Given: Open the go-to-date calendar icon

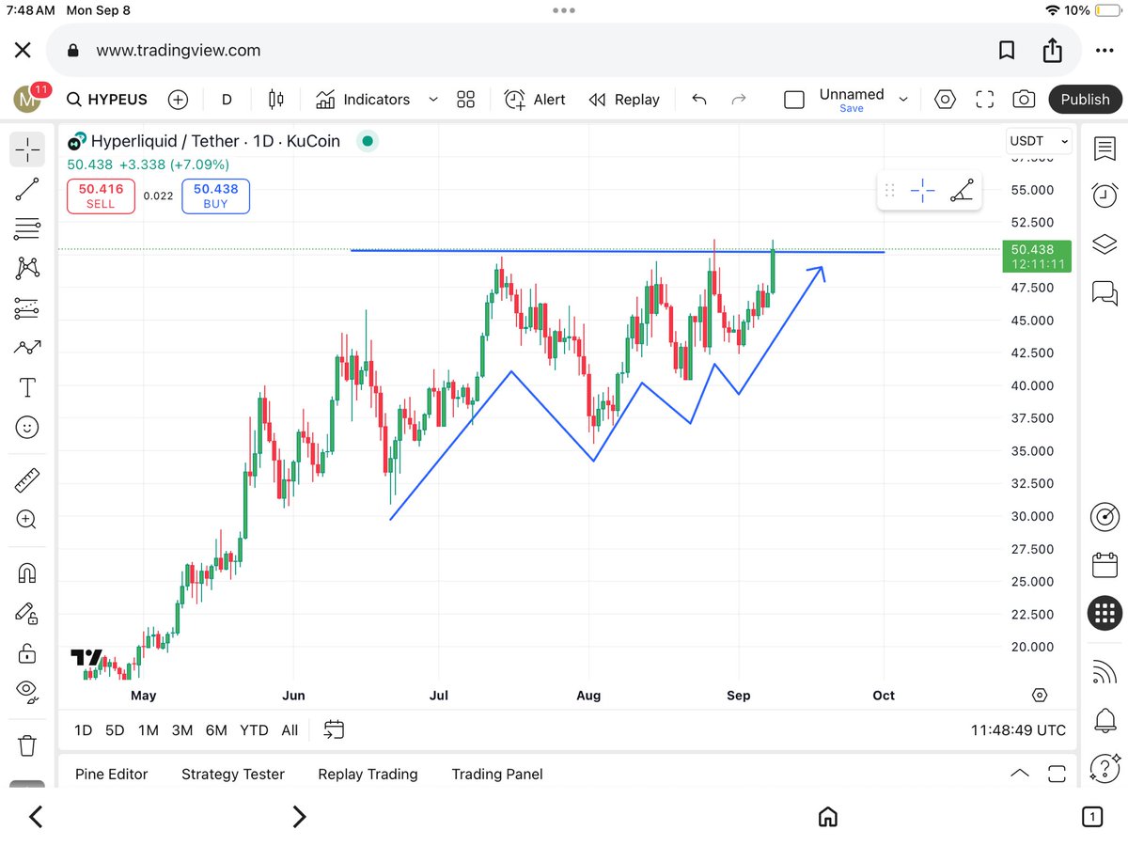Looking at the screenshot, I should 335,729.
